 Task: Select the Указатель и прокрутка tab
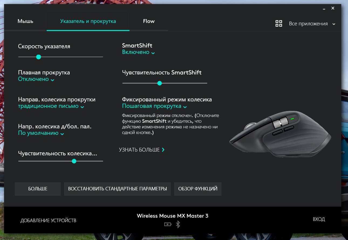pyautogui.click(x=88, y=21)
